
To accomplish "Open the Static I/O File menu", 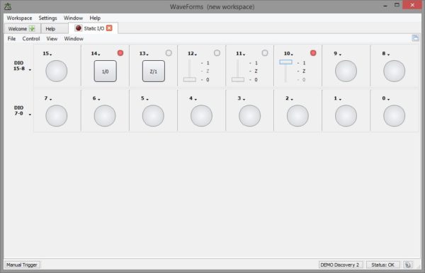I will 11,38.
